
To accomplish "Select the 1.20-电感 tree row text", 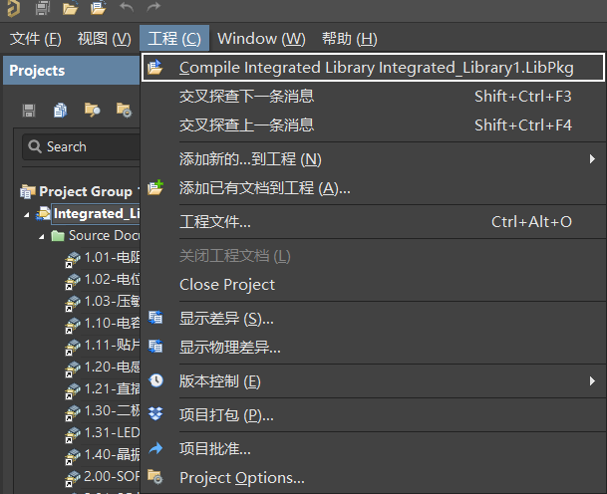I will pyautogui.click(x=112, y=368).
